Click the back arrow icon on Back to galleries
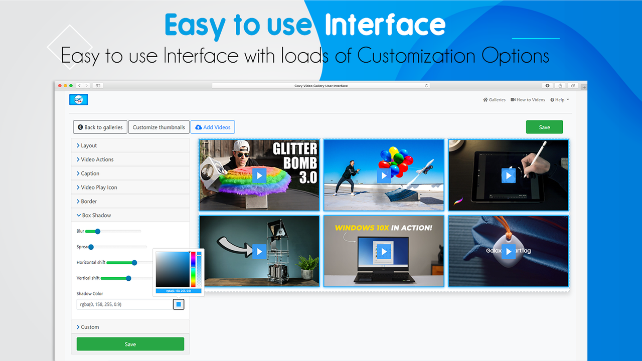 (x=80, y=127)
